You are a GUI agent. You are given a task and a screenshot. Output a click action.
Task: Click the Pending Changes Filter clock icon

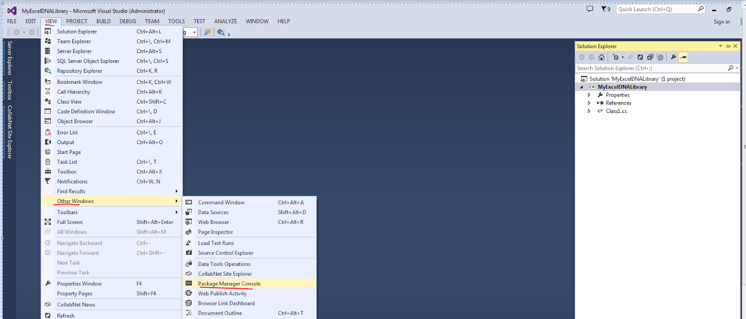click(615, 57)
